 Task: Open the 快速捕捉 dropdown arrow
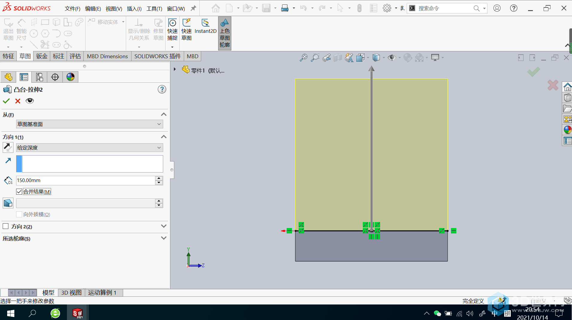pos(172,47)
